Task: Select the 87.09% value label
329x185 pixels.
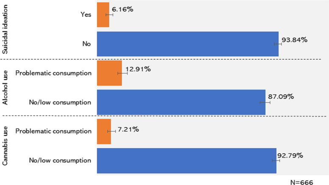Action: [x=283, y=98]
